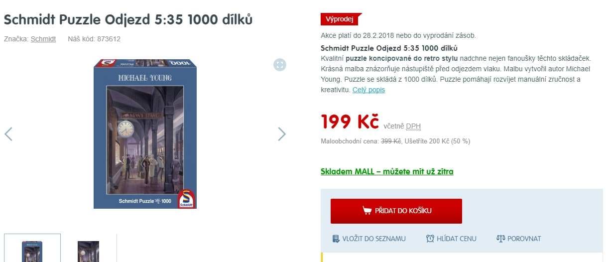Image resolution: width=608 pixels, height=262 pixels.
Task: Click the list icon beside Vložit do seznamu
Action: pyautogui.click(x=336, y=239)
